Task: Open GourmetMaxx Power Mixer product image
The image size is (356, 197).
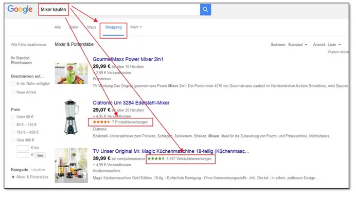Action: point(72,74)
